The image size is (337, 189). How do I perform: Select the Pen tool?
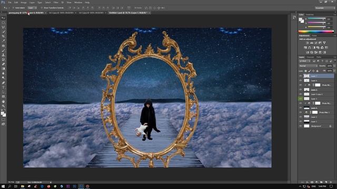tap(3, 83)
